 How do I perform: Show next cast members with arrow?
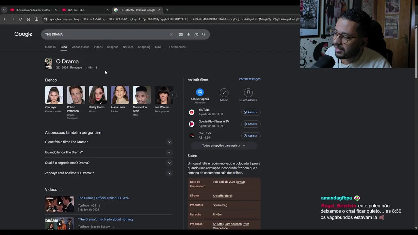pyautogui.click(x=173, y=95)
